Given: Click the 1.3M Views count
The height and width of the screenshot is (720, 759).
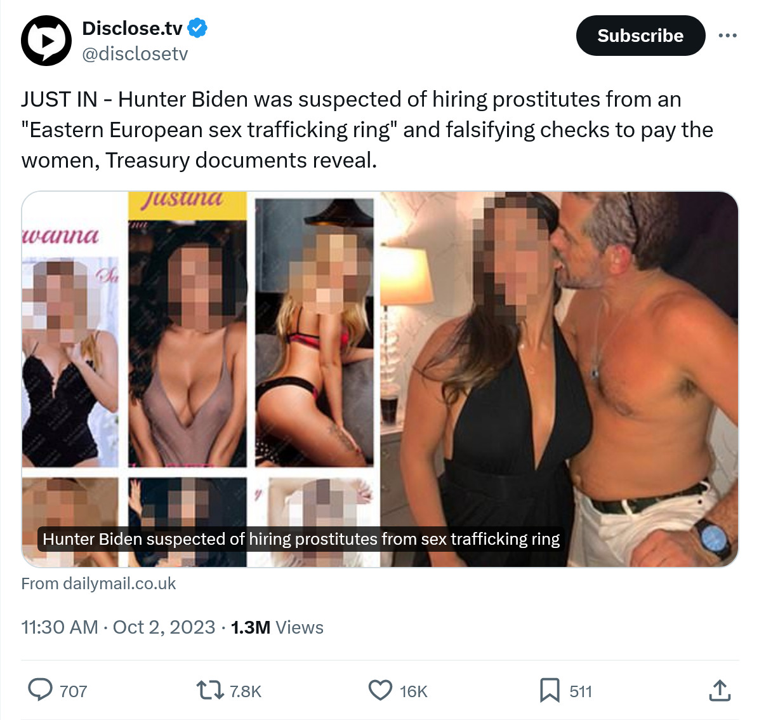Looking at the screenshot, I should pos(277,627).
